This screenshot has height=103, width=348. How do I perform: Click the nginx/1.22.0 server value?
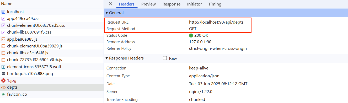[x=201, y=92]
